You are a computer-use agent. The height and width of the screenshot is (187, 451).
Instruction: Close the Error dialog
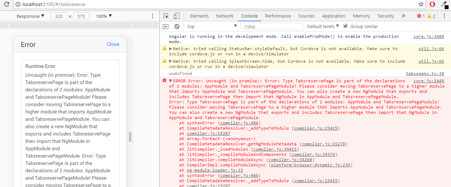(113, 44)
